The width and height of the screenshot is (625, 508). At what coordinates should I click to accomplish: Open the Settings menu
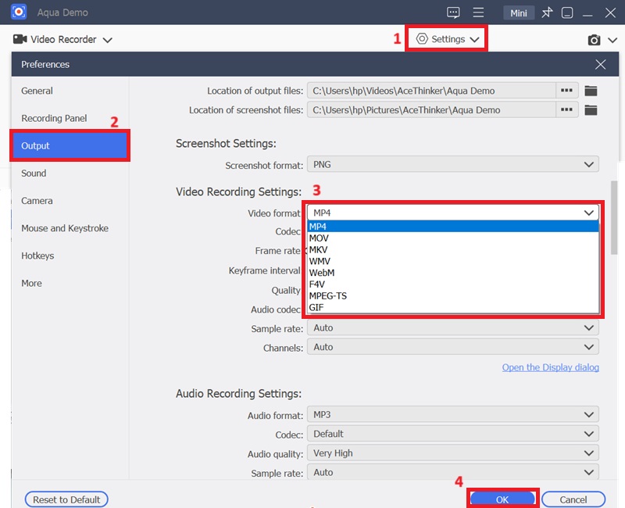[447, 39]
